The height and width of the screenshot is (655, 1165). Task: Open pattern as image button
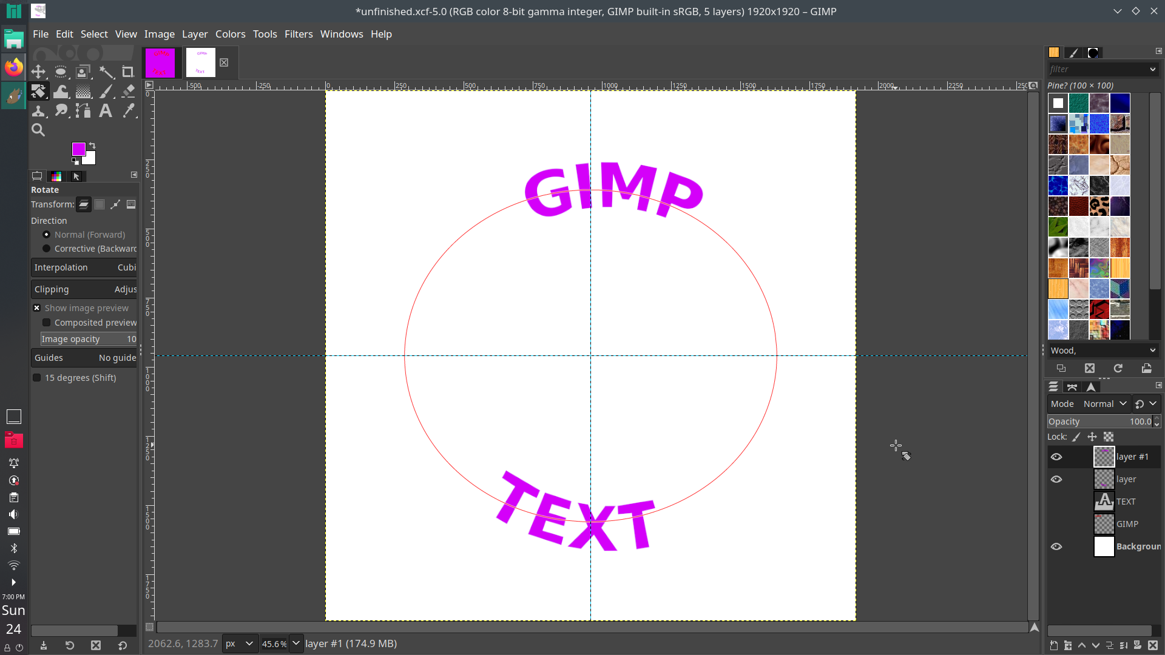tap(1146, 368)
